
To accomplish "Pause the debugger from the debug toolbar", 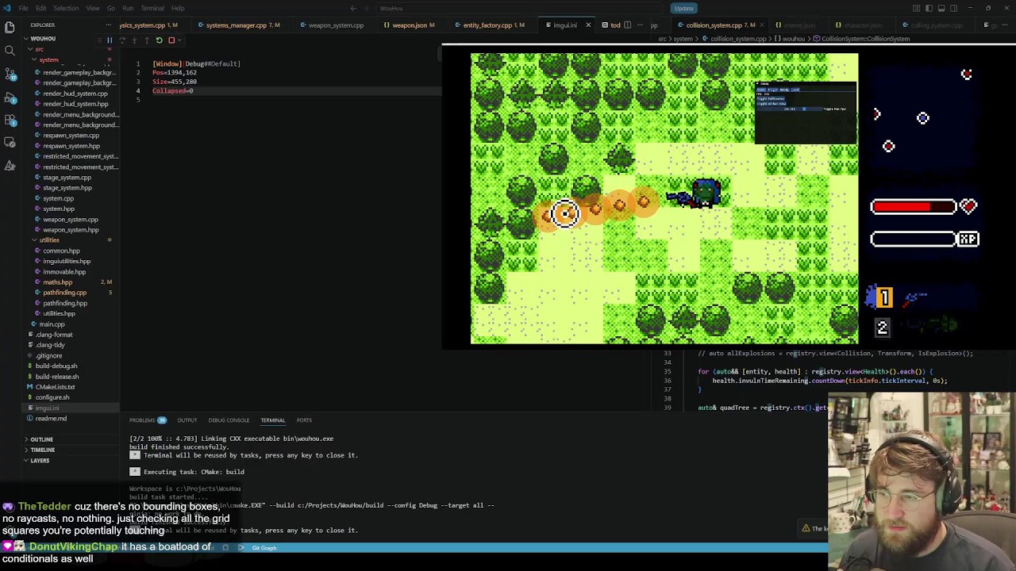I will 110,40.
